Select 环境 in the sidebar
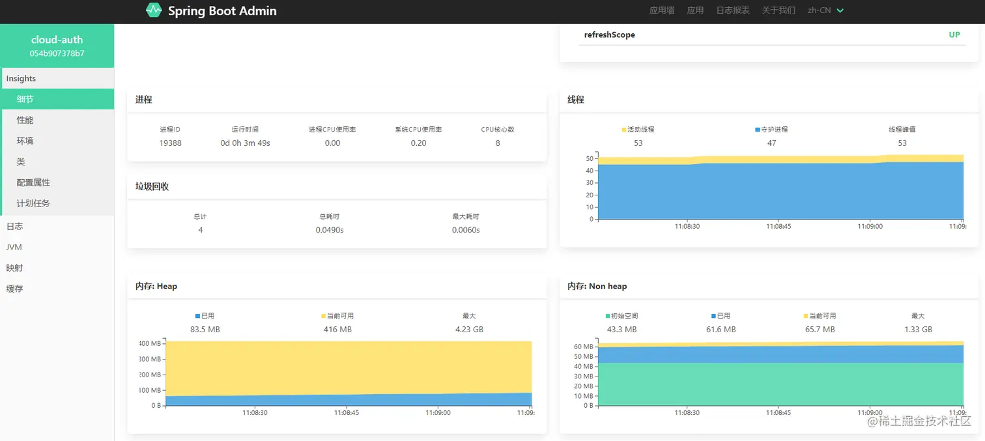This screenshot has height=441, width=985. [57, 141]
